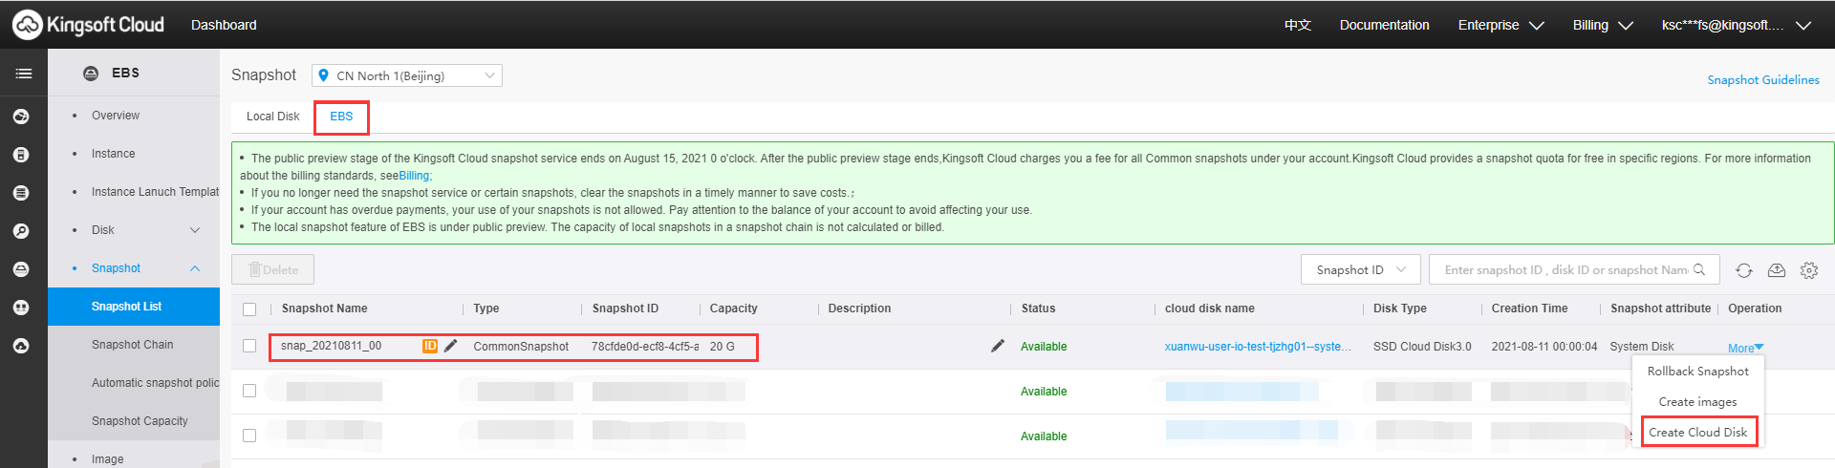
Task: Switch to the Local Disk tab
Action: tap(272, 117)
